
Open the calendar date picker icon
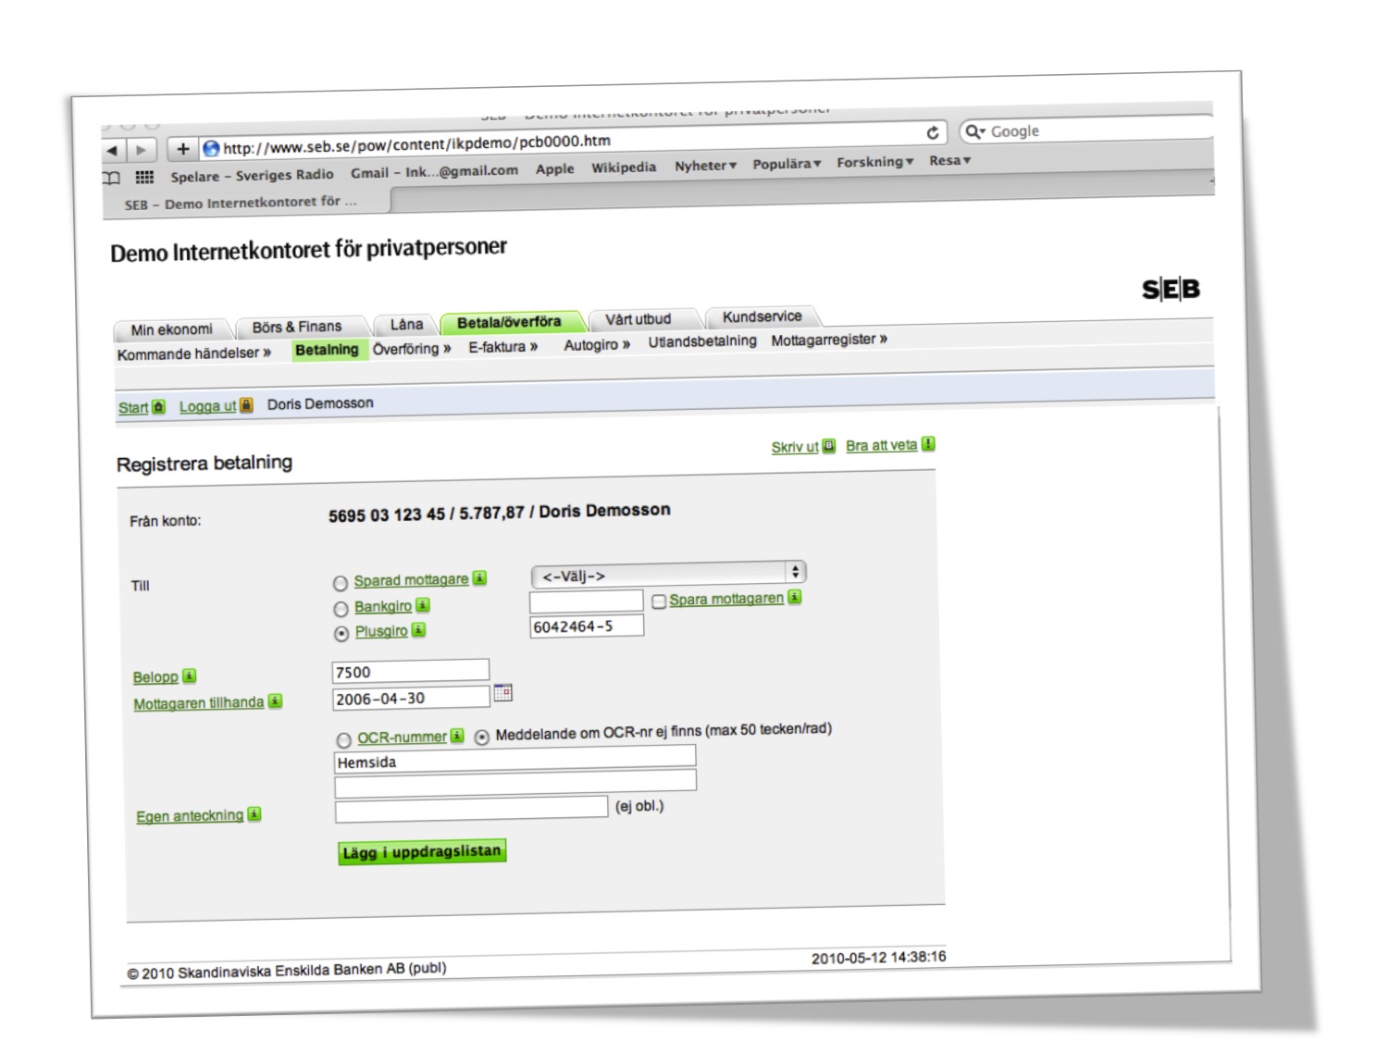click(502, 692)
